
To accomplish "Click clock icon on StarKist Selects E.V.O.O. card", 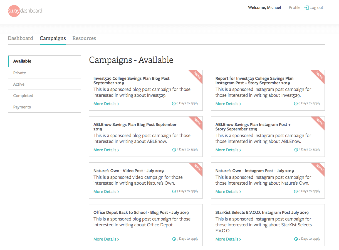I will point(296,239).
